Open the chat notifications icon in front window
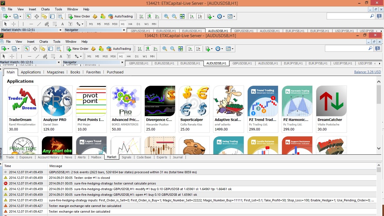384x216 pixels. (378, 48)
